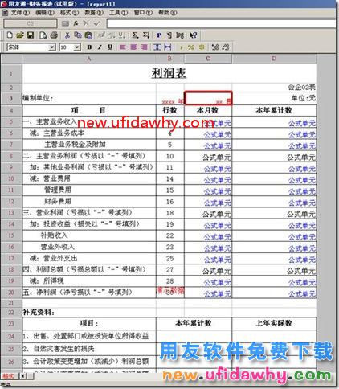Click the blue P toolbar icon
This screenshot has width=339, height=389.
pyautogui.click(x=159, y=35)
